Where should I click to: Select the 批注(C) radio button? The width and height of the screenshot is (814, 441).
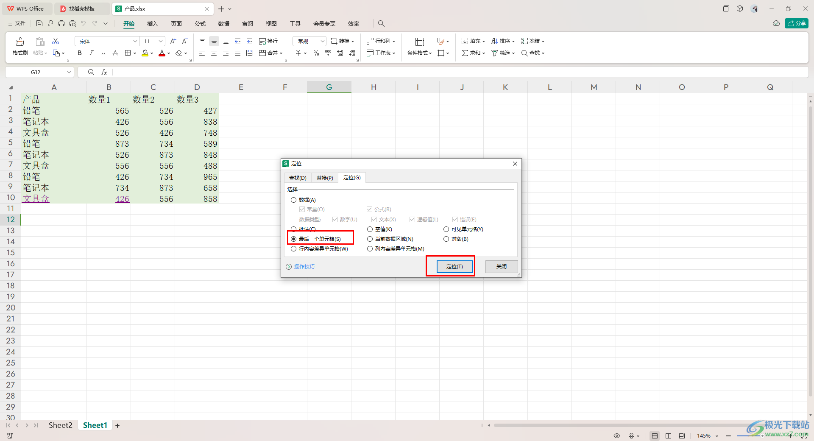pos(293,229)
